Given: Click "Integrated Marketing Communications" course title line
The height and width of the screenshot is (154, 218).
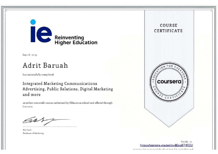Looking at the screenshot, I should coord(60,84).
